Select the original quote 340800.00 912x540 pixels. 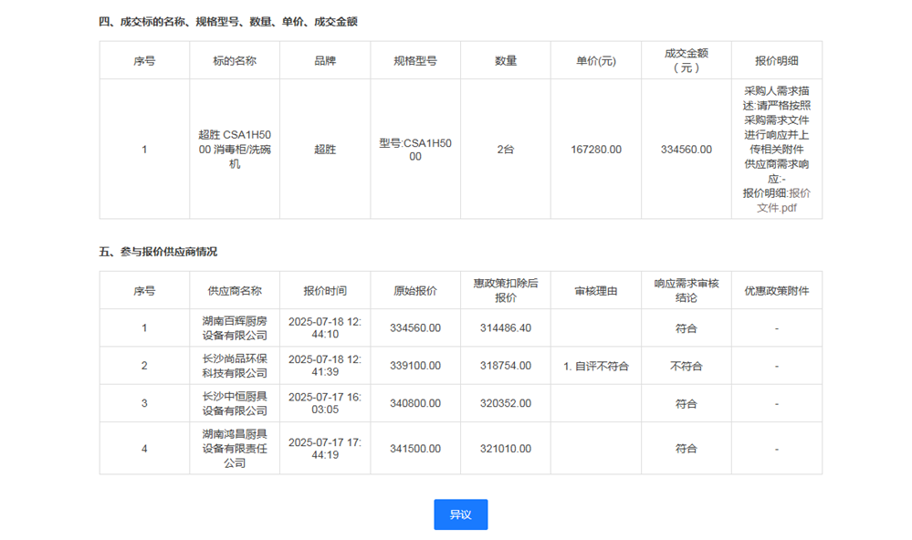coord(415,403)
